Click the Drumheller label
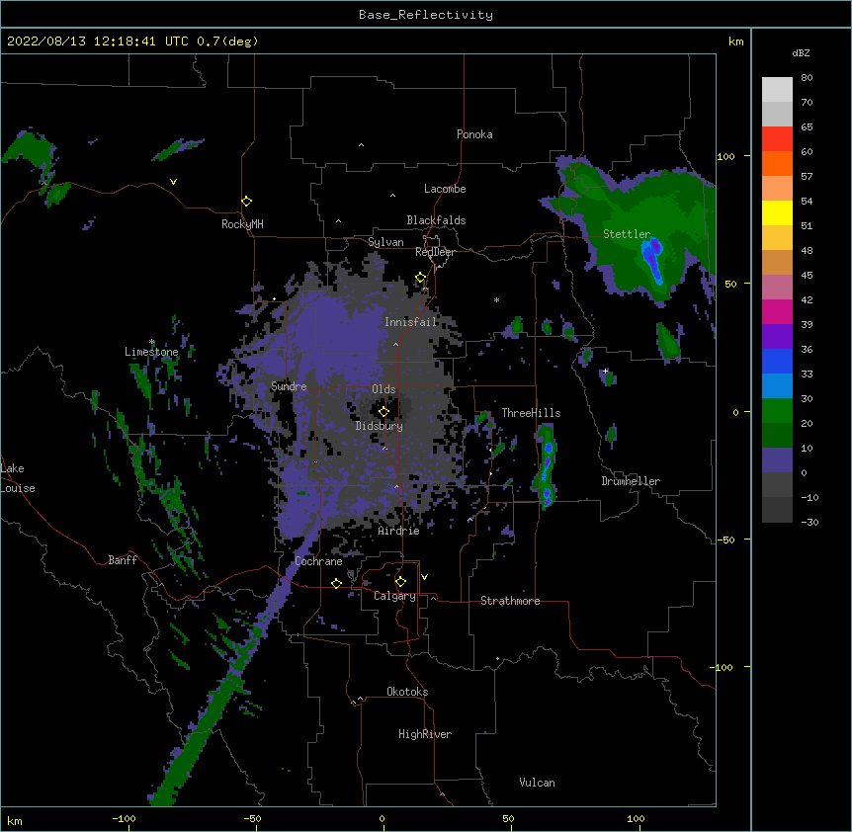The width and height of the screenshot is (852, 832). (631, 481)
